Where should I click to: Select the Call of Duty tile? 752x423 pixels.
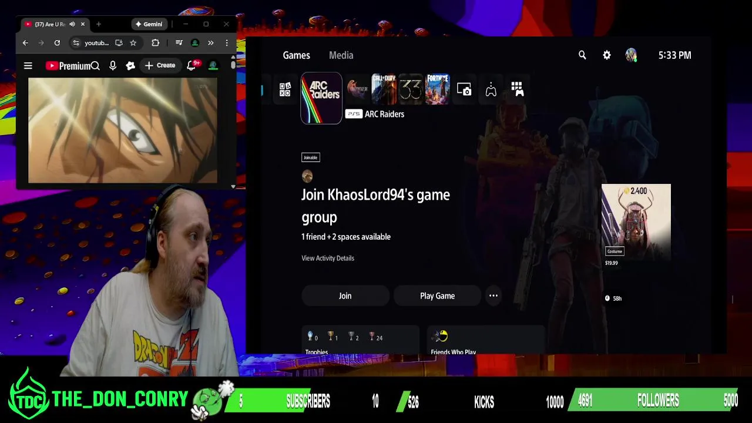(384, 89)
